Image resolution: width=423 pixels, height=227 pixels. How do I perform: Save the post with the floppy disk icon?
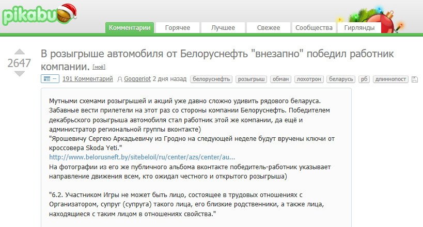coord(415,79)
